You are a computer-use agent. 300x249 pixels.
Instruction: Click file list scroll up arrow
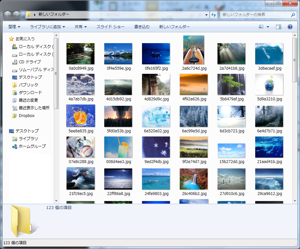[x=295, y=35]
